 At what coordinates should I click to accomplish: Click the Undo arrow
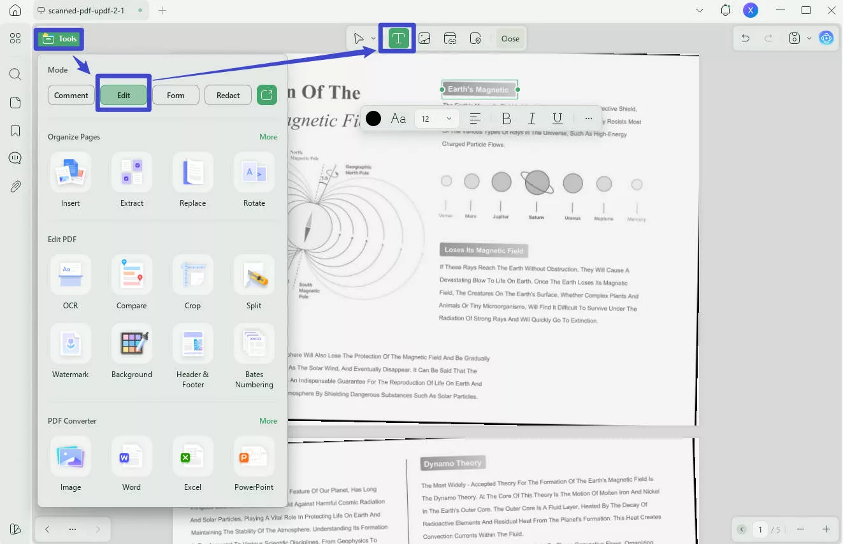(x=746, y=38)
